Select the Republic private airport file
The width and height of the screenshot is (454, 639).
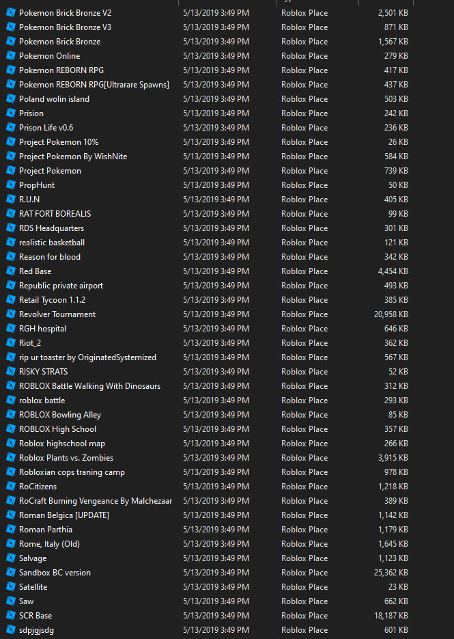(x=61, y=286)
